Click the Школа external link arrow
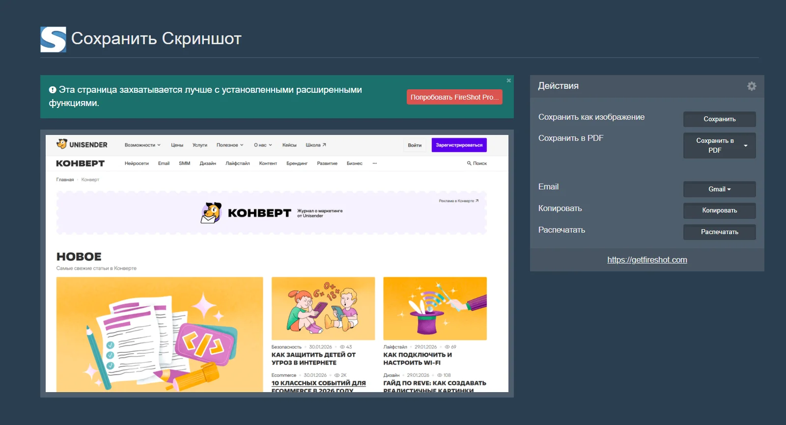Screen dimensions: 786x425 324,145
